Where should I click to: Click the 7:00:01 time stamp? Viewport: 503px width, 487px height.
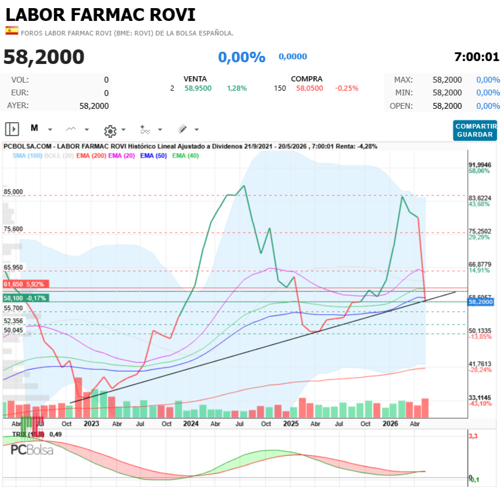click(477, 57)
